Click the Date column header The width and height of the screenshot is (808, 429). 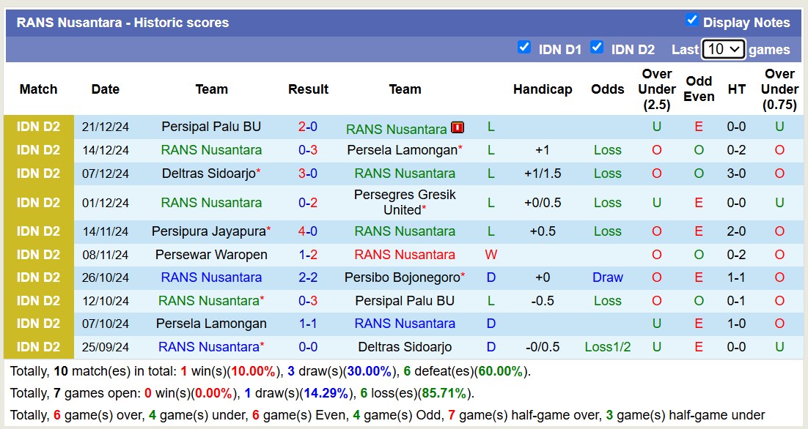(106, 89)
